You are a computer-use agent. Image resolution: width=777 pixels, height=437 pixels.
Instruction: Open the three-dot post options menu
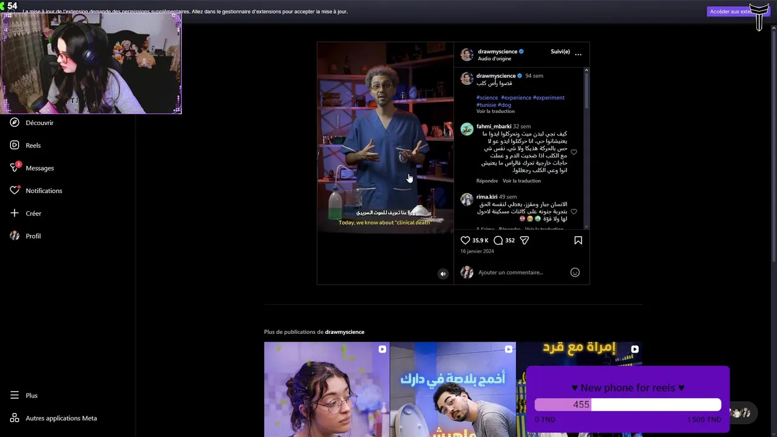coord(578,55)
